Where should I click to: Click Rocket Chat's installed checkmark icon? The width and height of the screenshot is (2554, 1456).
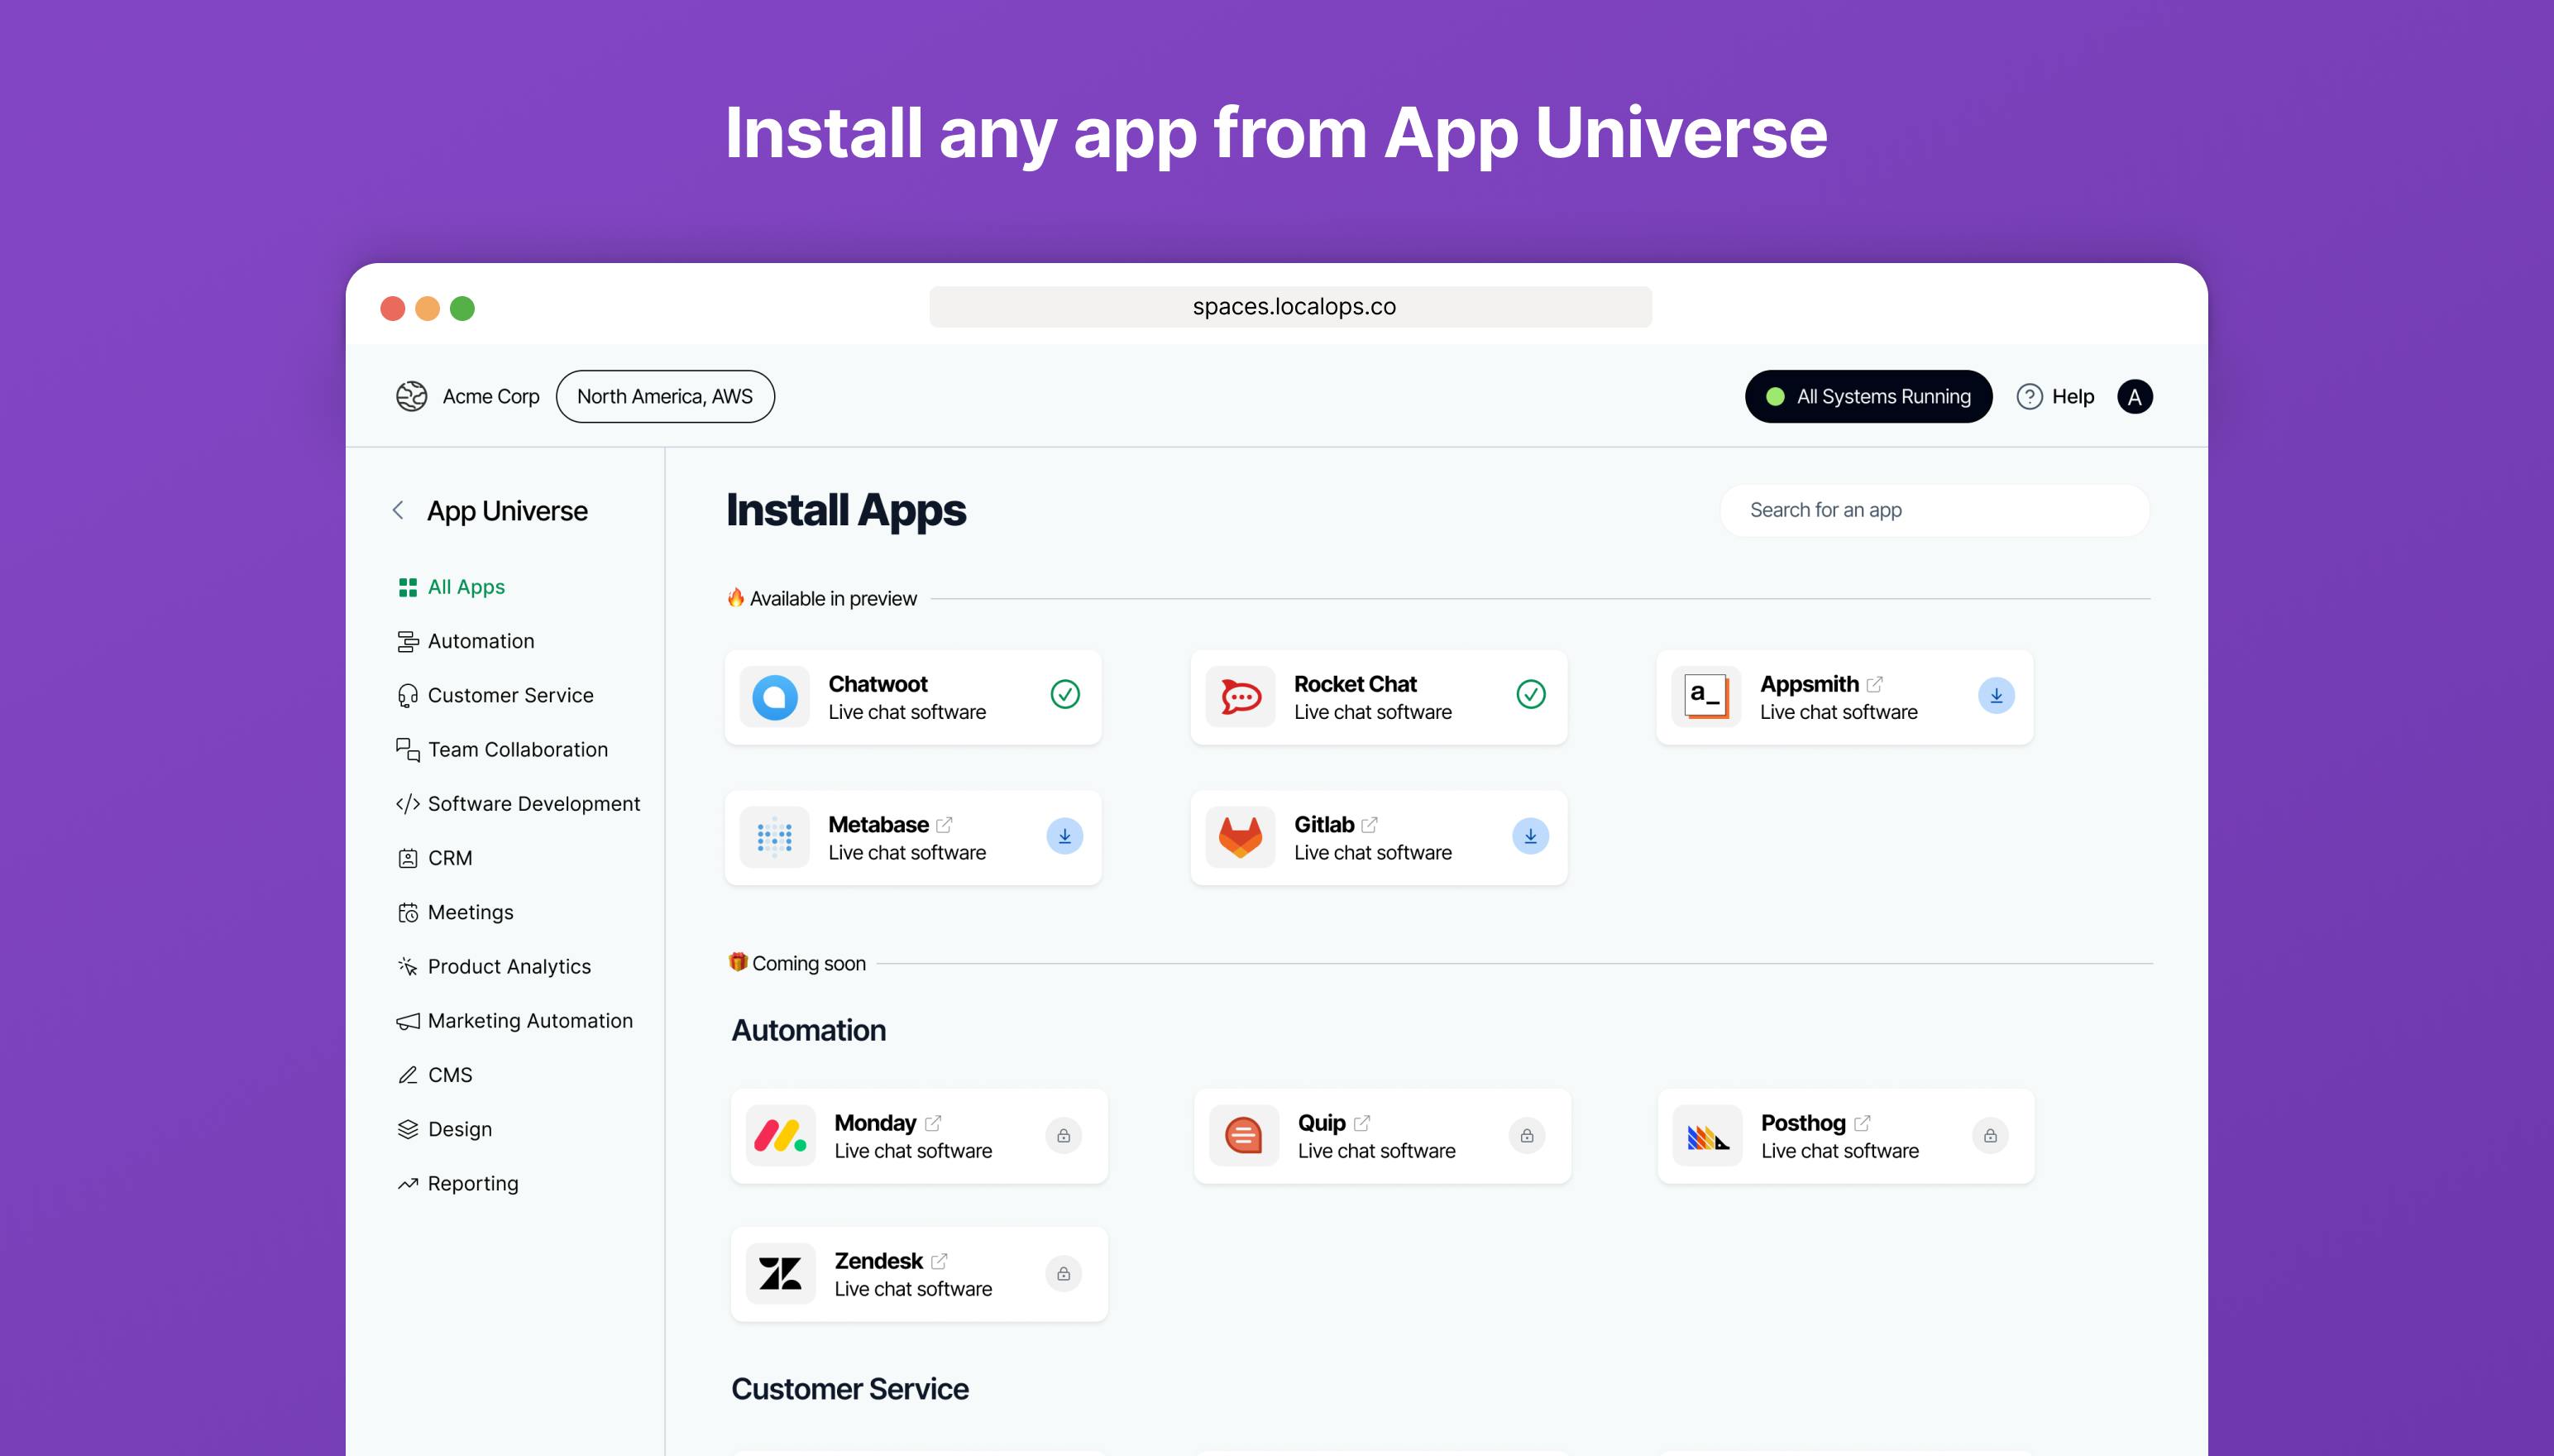pos(1530,694)
